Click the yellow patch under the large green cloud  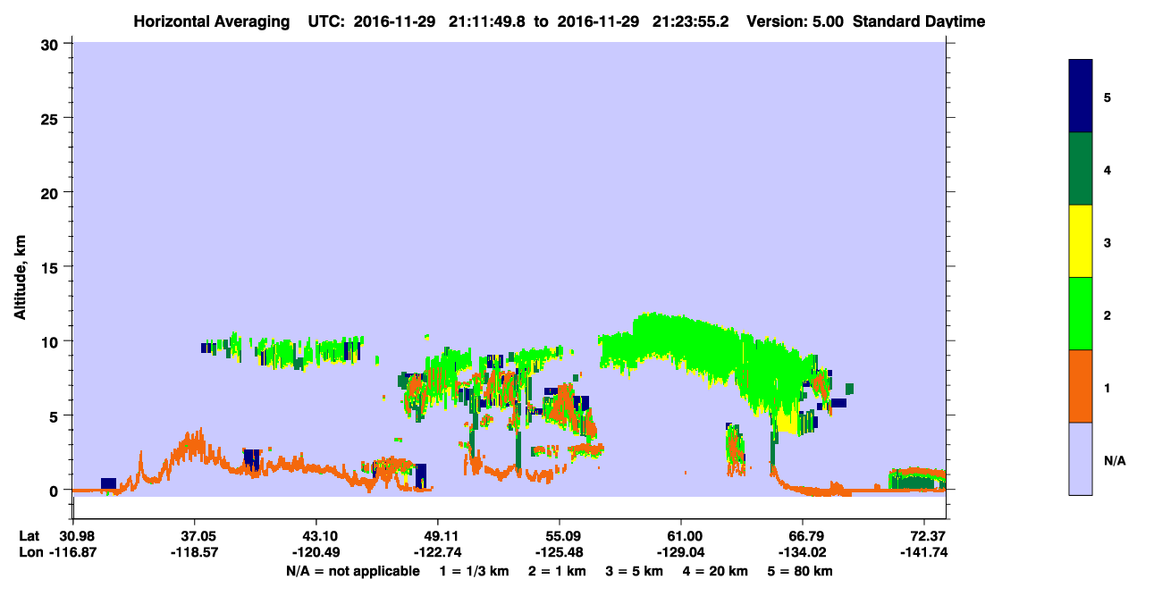787,420
